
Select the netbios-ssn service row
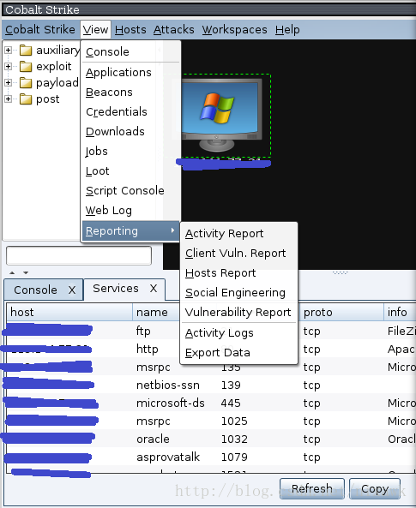211,385
